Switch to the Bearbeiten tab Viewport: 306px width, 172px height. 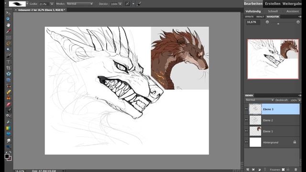pyautogui.click(x=253, y=3)
